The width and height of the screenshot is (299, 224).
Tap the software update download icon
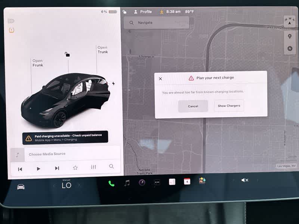point(161,12)
